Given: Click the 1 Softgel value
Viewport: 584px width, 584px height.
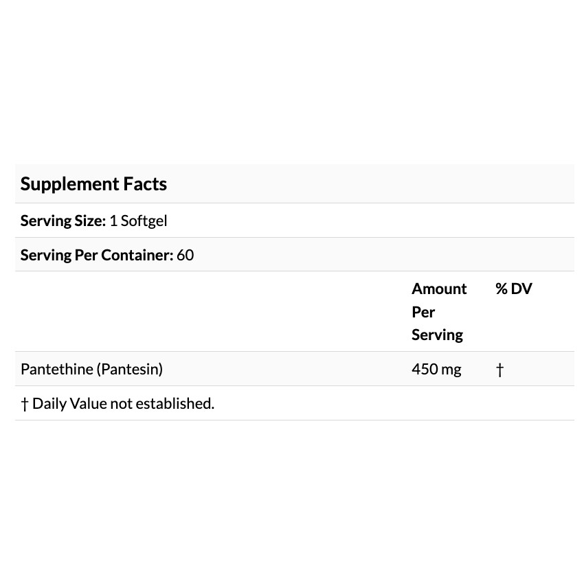Looking at the screenshot, I should coord(138,221).
